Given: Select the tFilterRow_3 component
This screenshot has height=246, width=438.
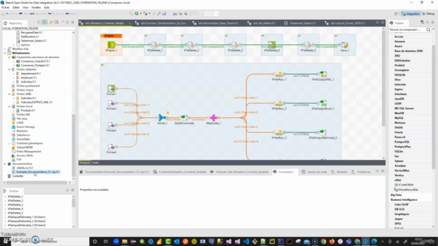Looking at the screenshot, I should point(279,133).
